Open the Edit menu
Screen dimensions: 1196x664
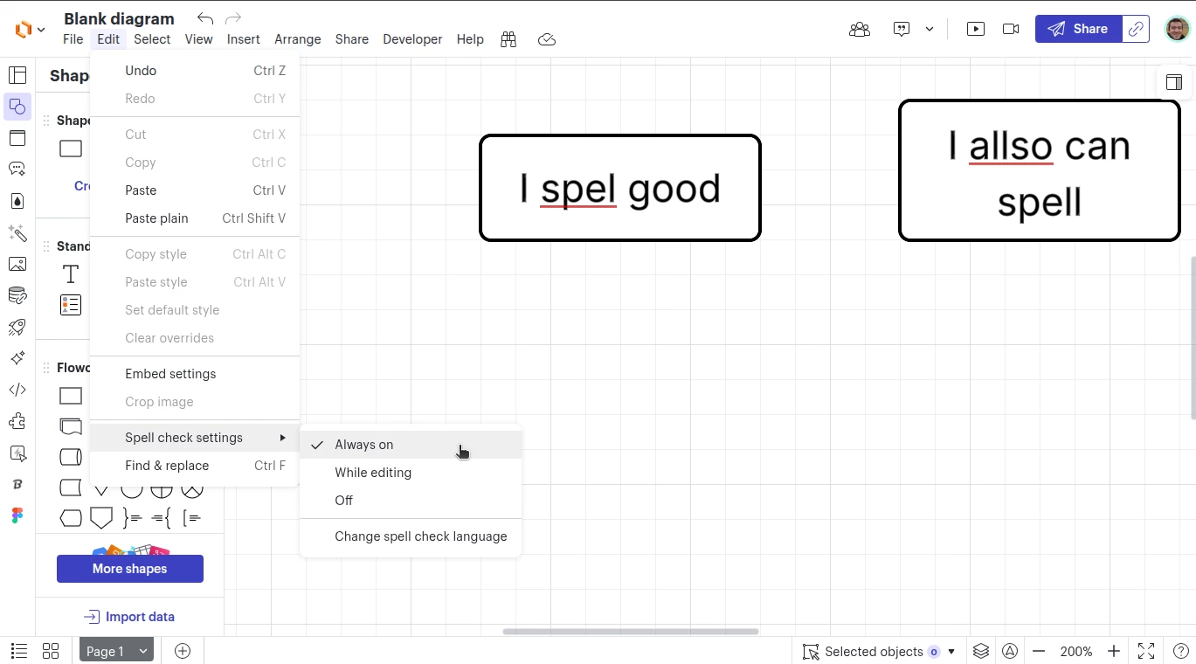pos(108,39)
